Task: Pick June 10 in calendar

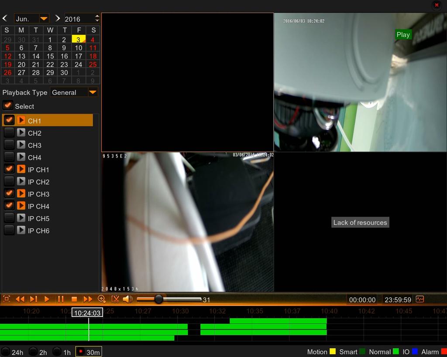Action: click(79, 48)
